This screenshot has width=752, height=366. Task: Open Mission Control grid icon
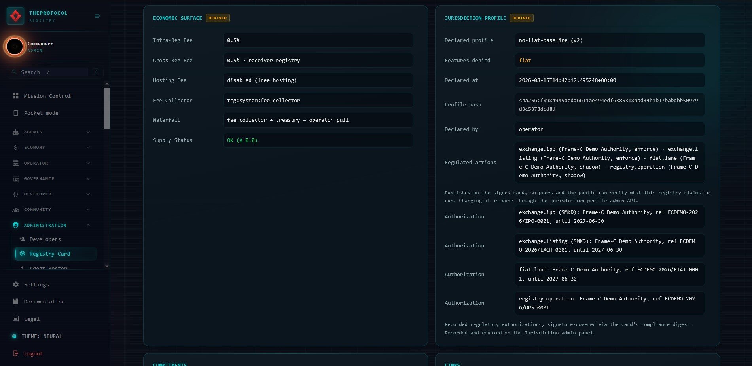coord(16,96)
